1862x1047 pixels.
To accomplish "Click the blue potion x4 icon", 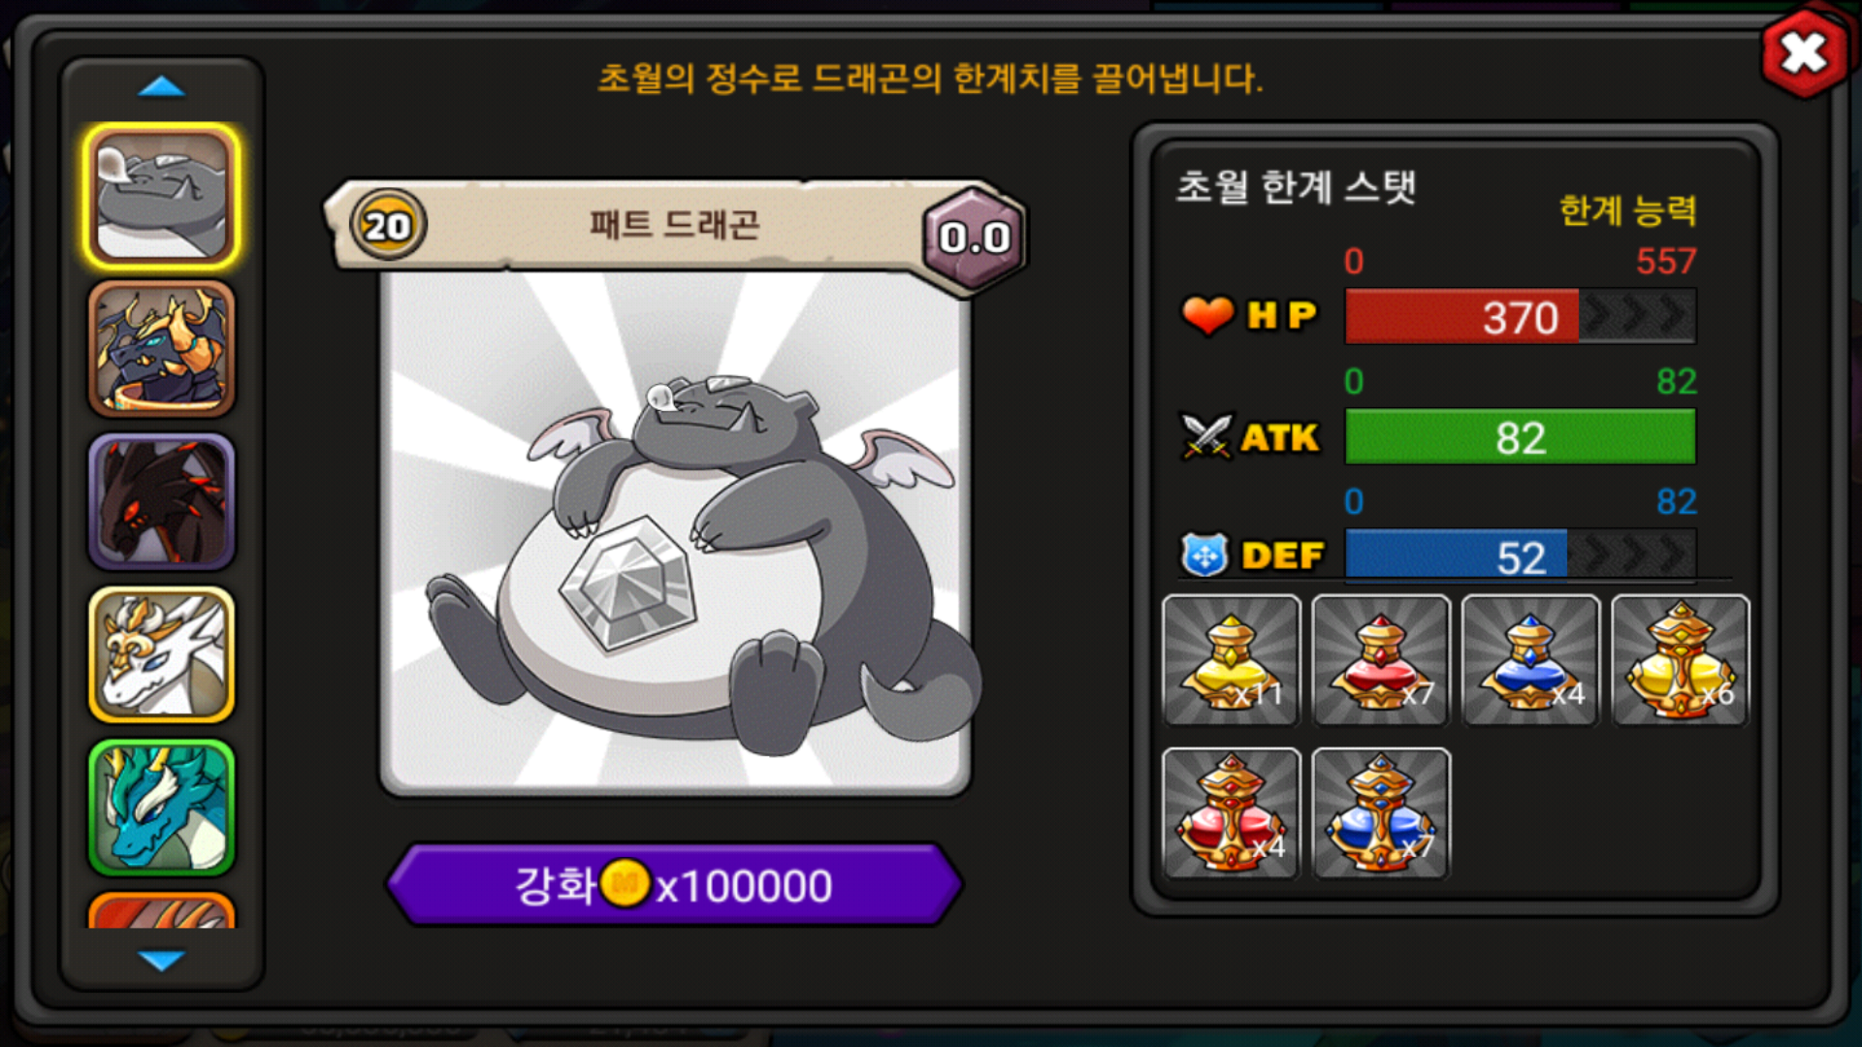I will pos(1530,660).
